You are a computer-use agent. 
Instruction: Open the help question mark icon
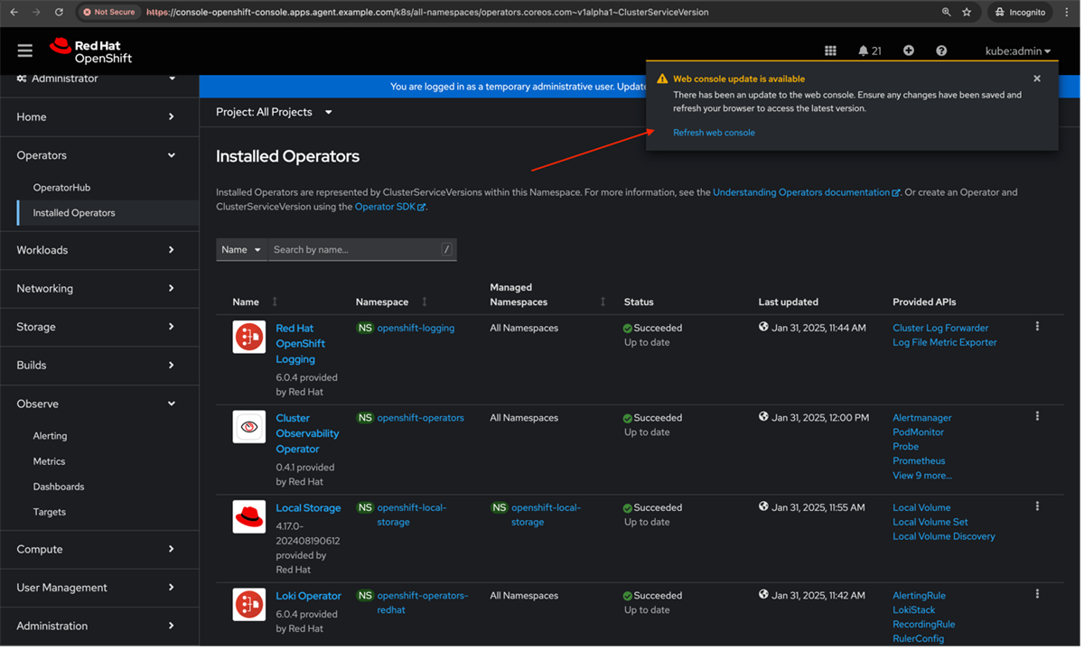(x=940, y=51)
